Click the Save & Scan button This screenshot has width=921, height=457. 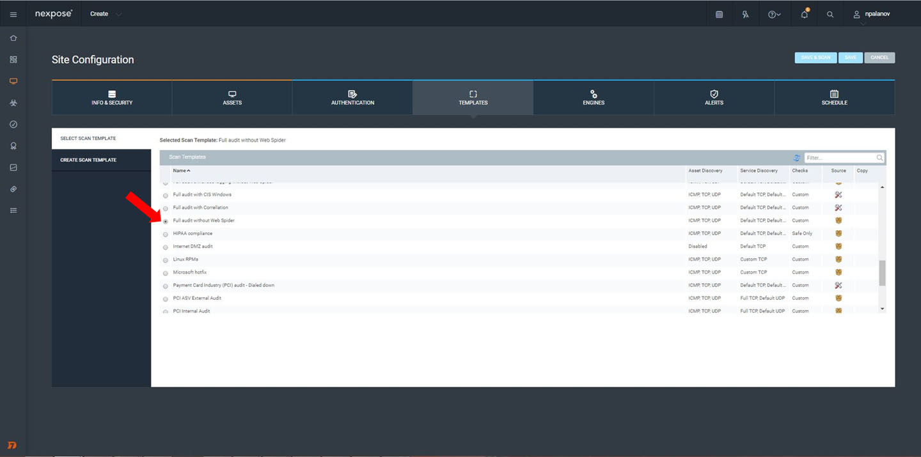click(815, 58)
